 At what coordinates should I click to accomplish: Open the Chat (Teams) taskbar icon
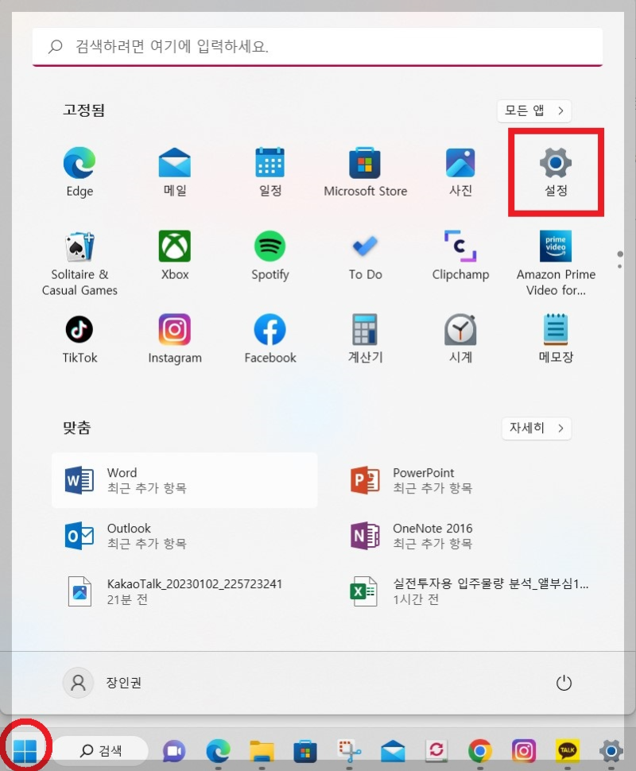[174, 751]
